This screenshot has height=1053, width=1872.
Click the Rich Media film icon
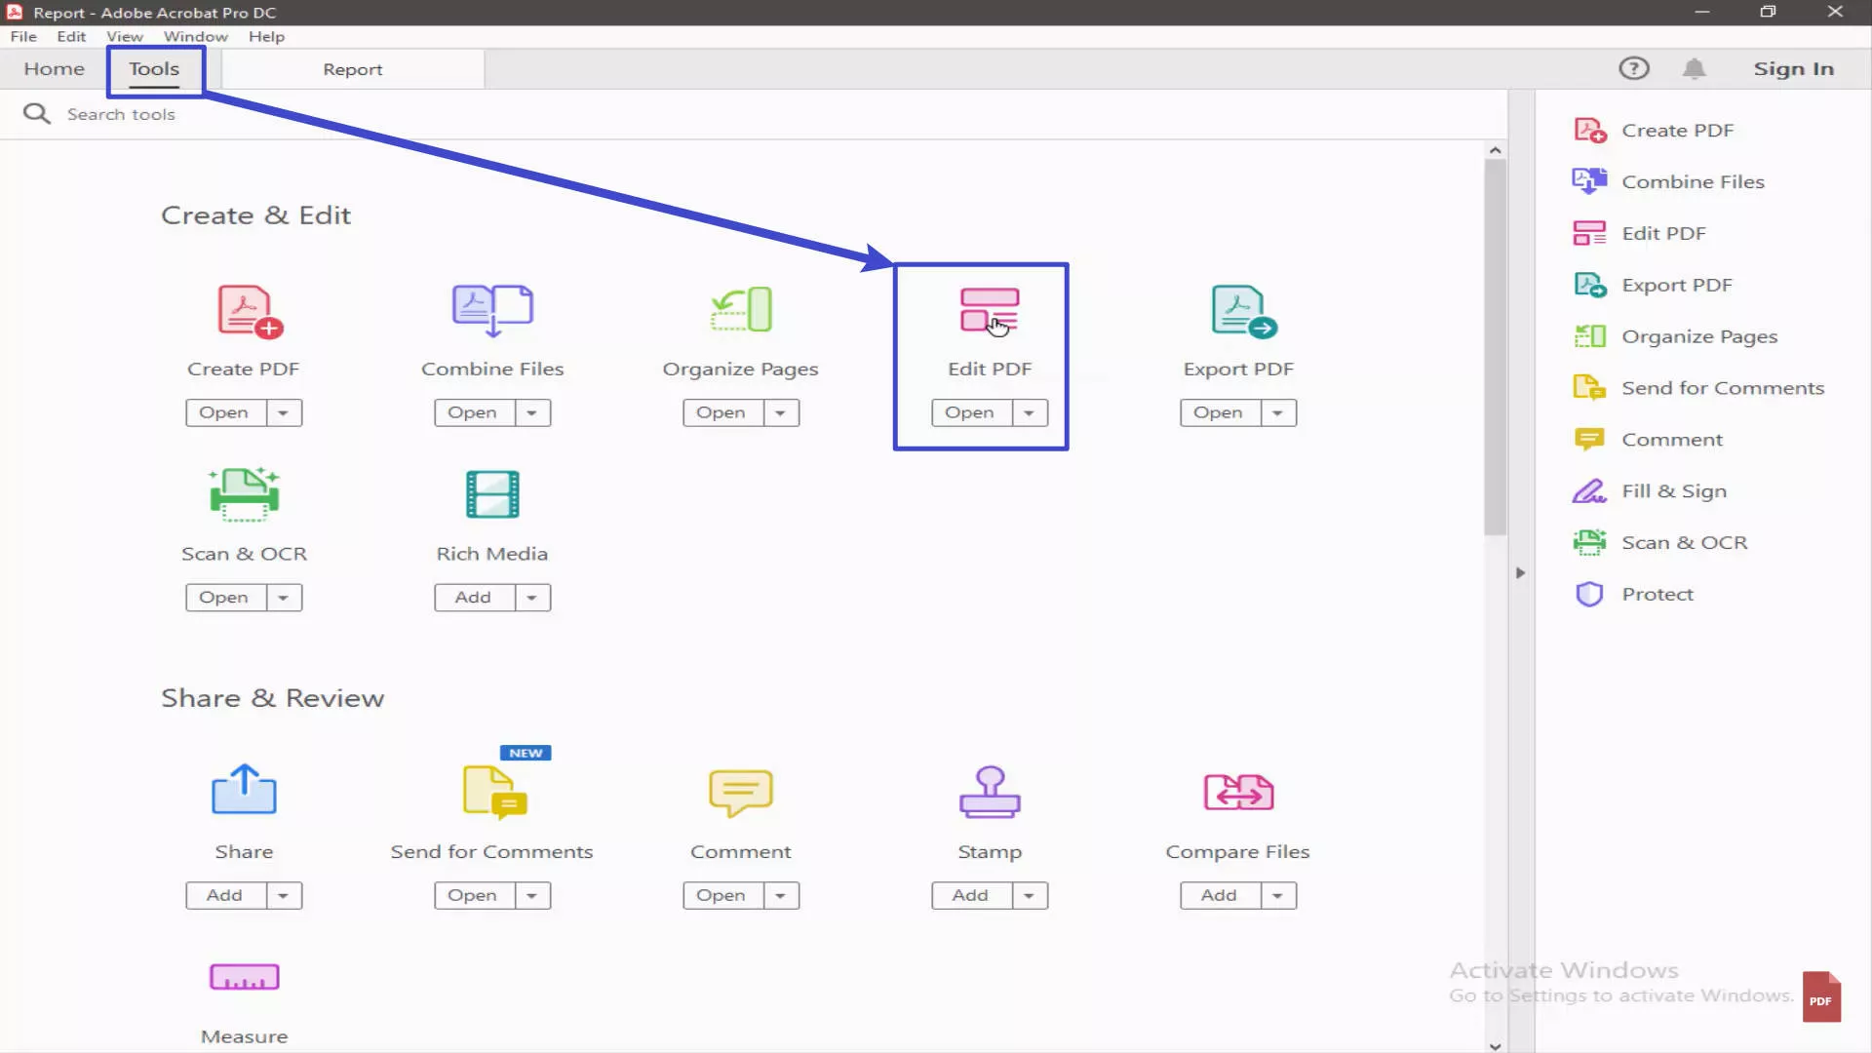coord(492,494)
